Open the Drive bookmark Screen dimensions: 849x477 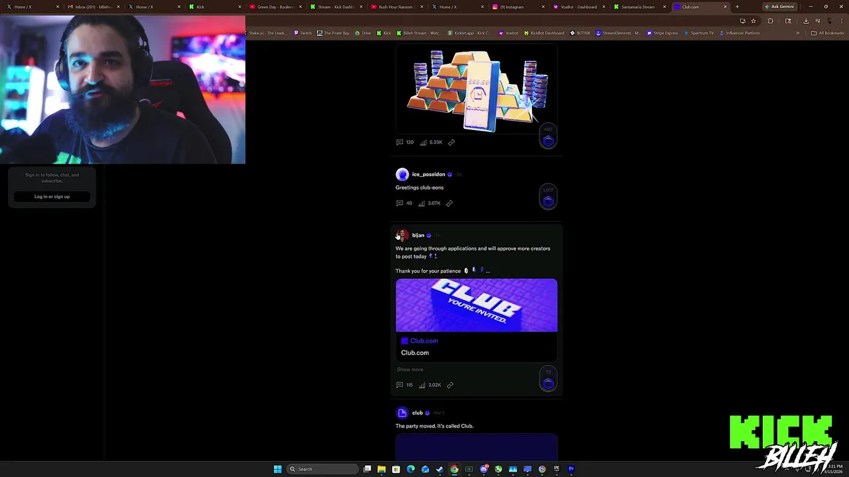(x=363, y=33)
